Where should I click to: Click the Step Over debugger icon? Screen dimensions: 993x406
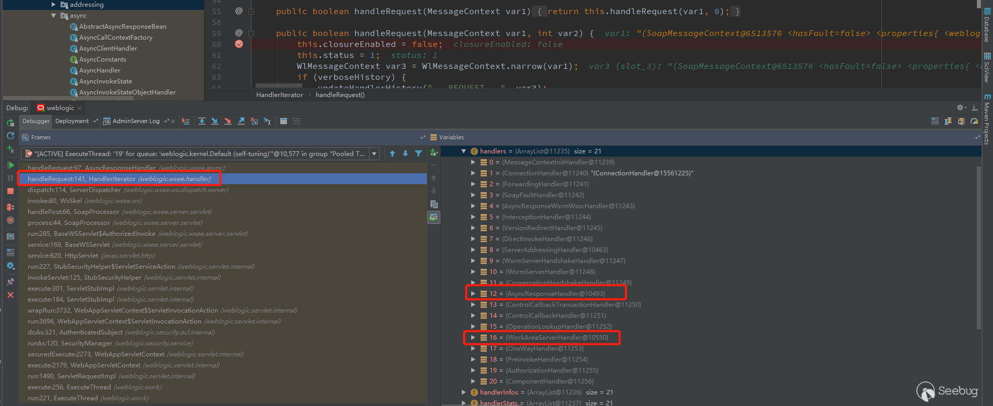[202, 121]
